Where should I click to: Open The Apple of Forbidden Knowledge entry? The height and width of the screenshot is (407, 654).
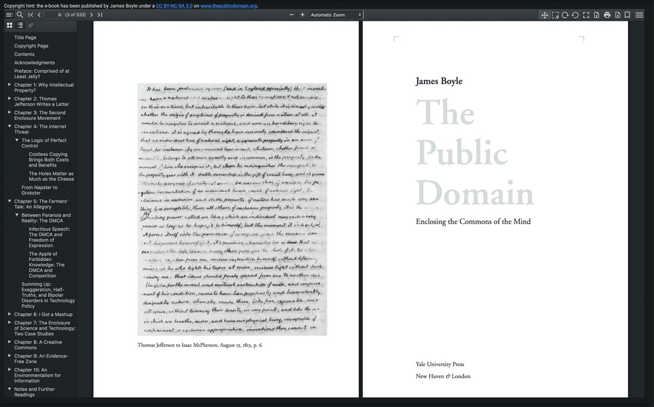tap(46, 265)
